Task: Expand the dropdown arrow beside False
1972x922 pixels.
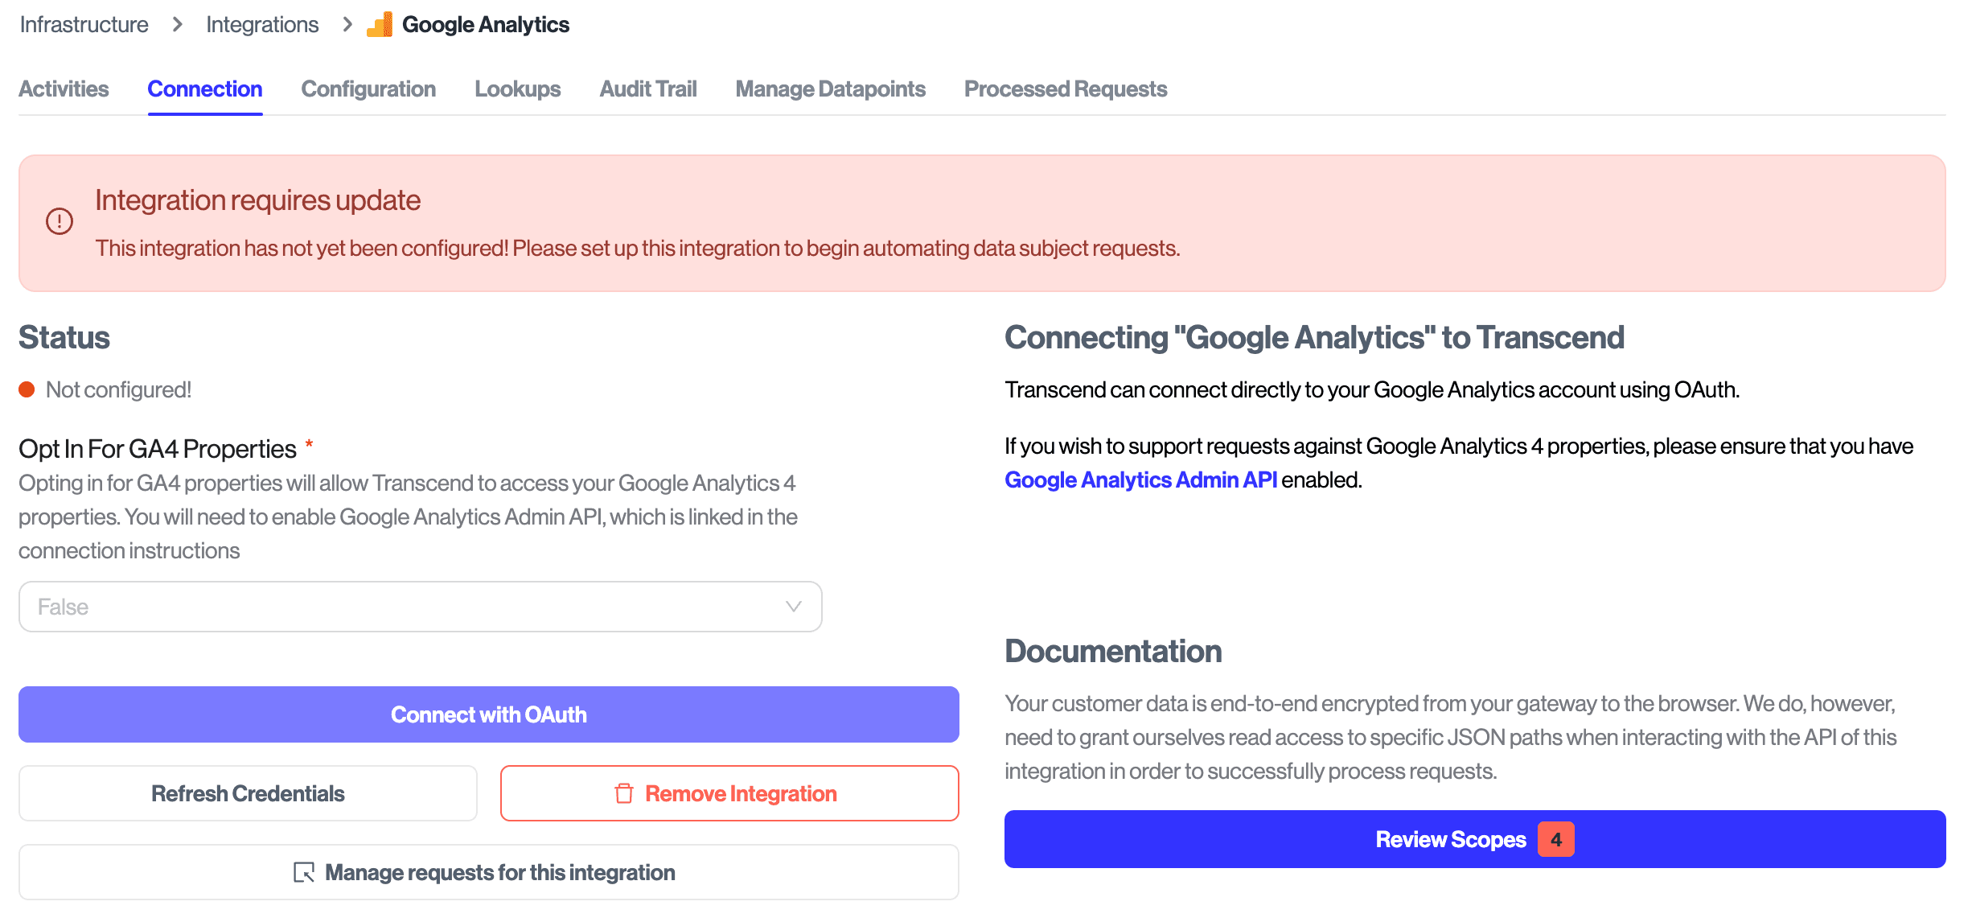Action: click(793, 607)
